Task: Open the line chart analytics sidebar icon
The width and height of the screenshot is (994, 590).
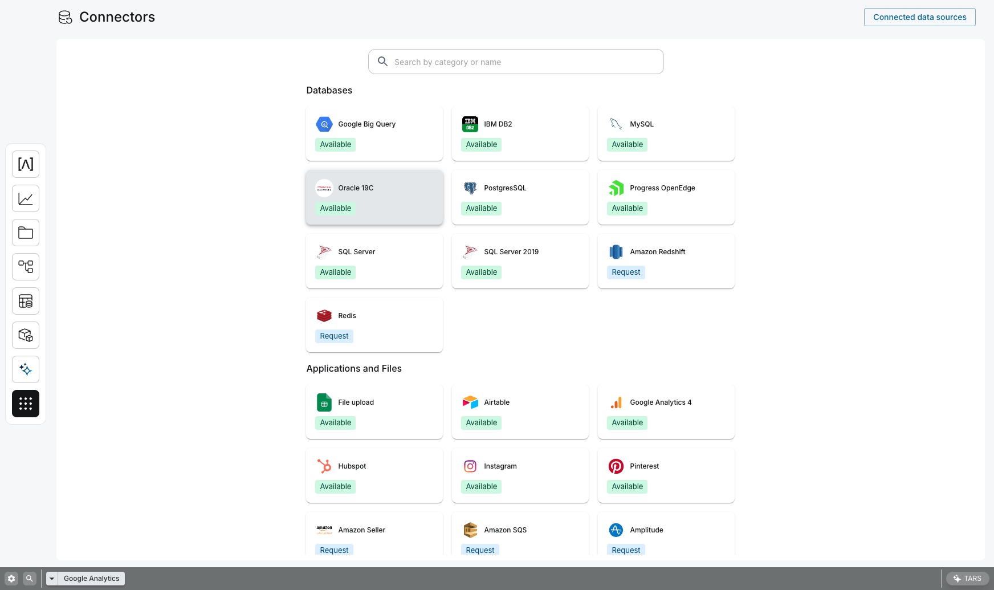Action: (x=26, y=198)
